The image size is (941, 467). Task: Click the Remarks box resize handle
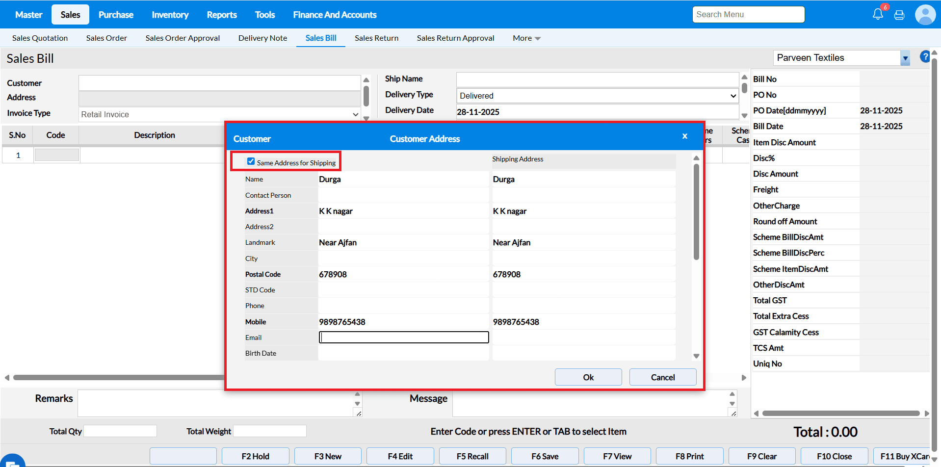click(x=359, y=414)
